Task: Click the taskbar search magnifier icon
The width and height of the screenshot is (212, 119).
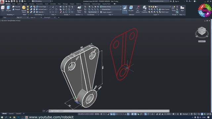Action: (6, 117)
